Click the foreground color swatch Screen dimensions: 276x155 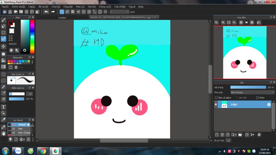tap(11, 23)
